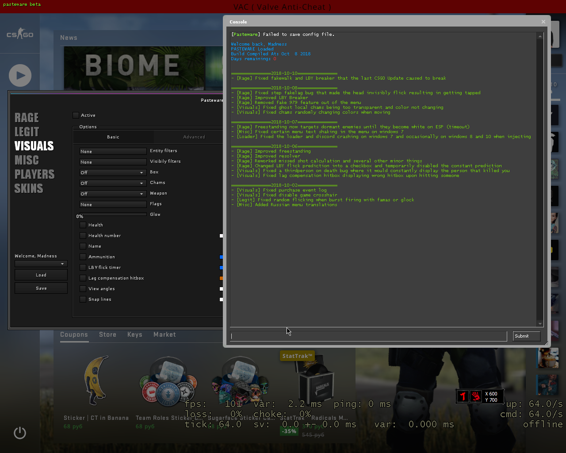
Task: Click the console scrollbar down arrow
Action: (540, 324)
